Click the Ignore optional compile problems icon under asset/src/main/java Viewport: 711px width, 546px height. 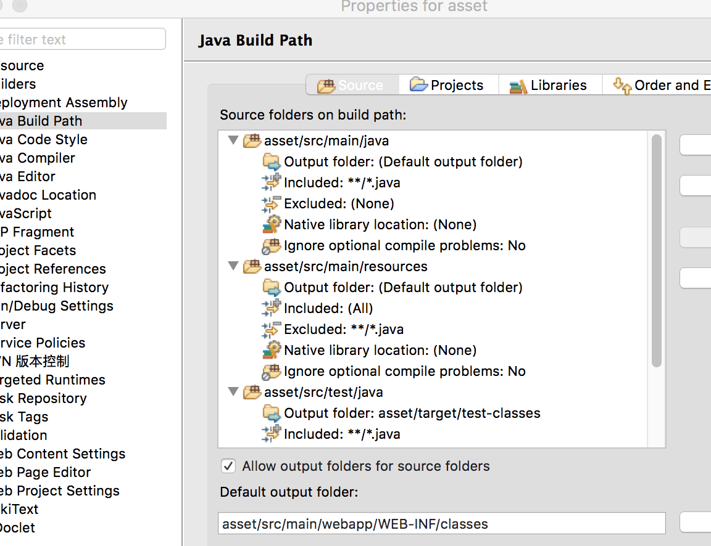271,246
